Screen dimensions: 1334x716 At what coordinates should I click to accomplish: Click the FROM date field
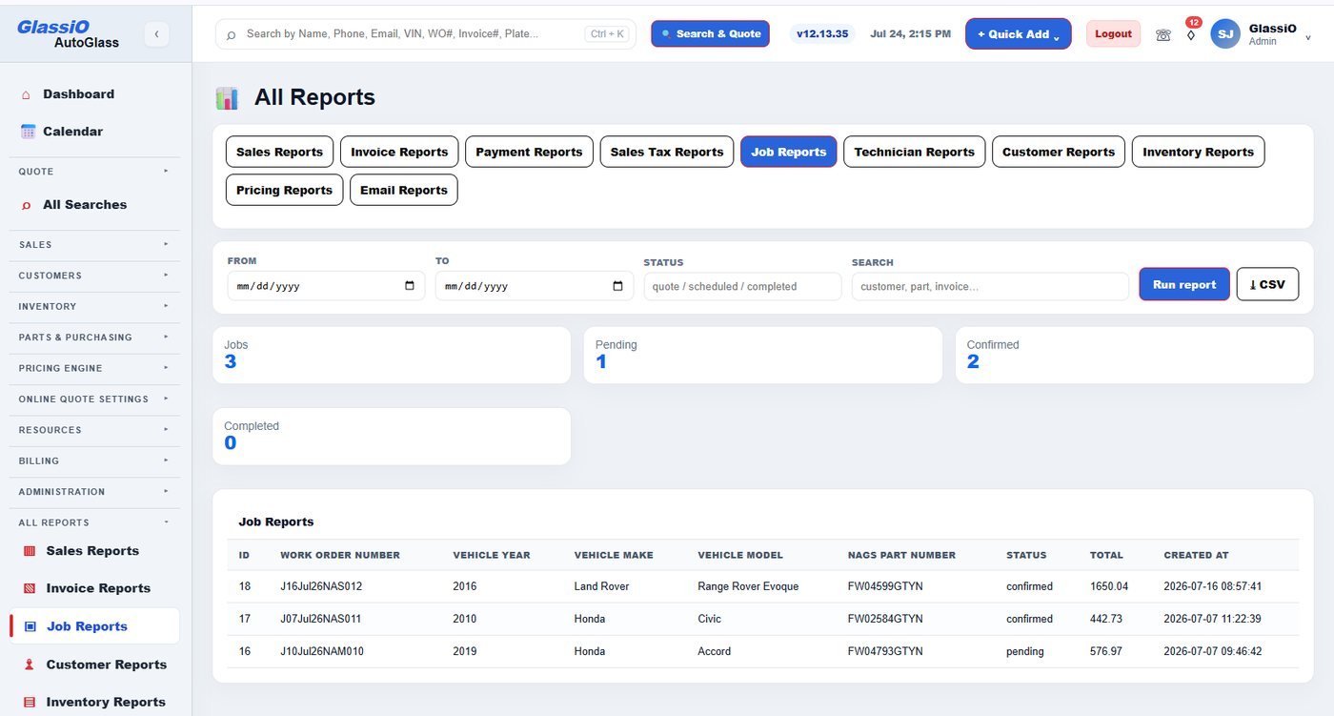pos(326,286)
